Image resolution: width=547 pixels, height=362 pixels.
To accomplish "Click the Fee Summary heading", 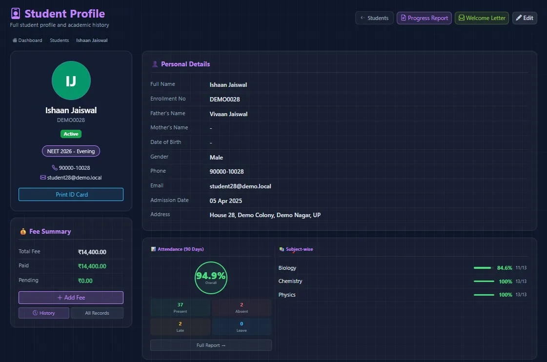I will 50,232.
